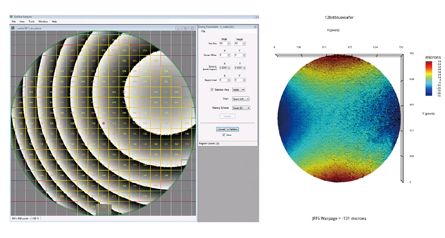445x238 pixels.
Task: Click the Spacing Y input field
Action: [x=238, y=68]
